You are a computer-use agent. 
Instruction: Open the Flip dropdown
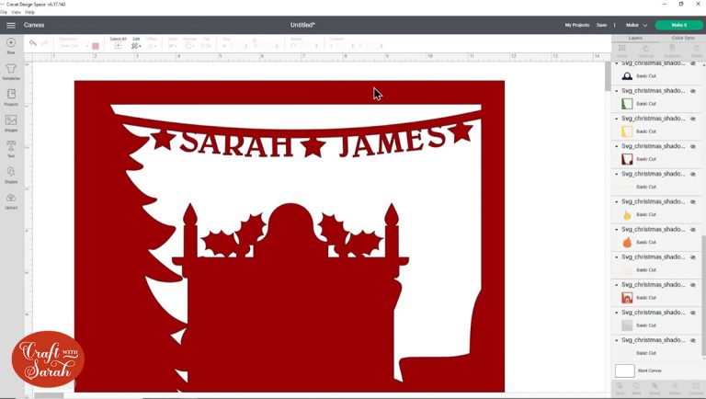tap(206, 45)
